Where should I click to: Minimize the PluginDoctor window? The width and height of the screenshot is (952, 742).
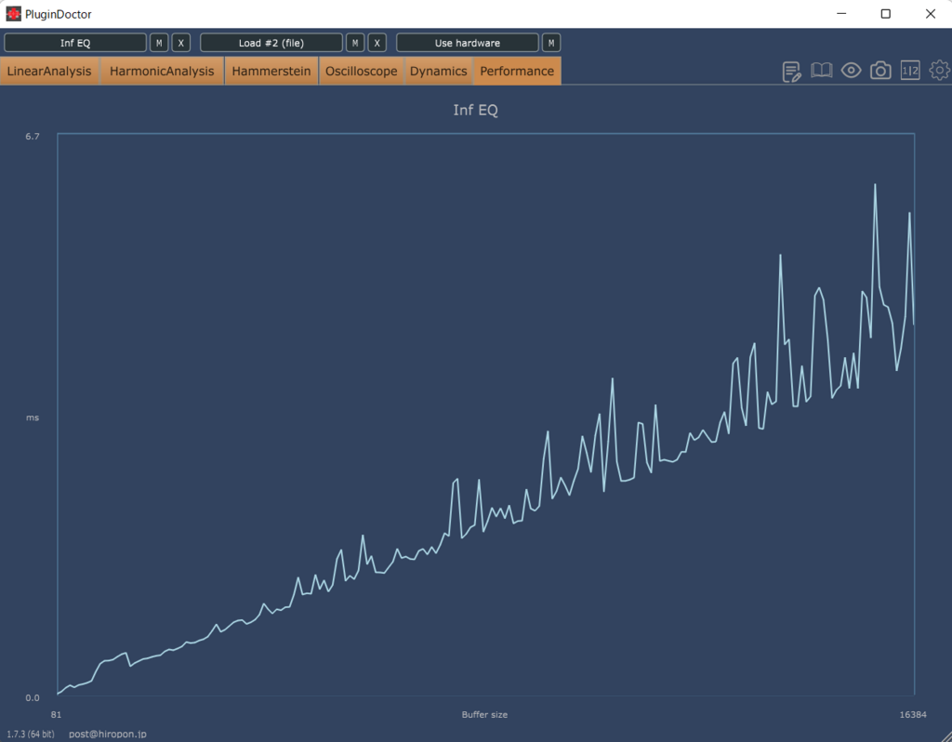841,13
